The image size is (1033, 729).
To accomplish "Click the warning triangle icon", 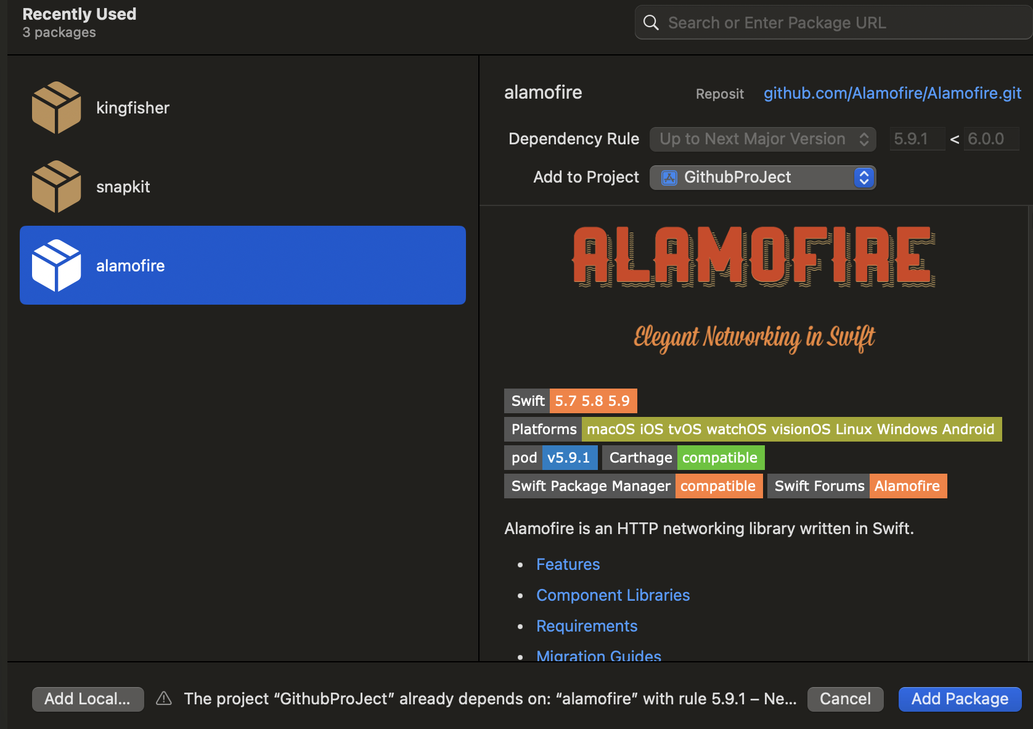I will [x=164, y=698].
